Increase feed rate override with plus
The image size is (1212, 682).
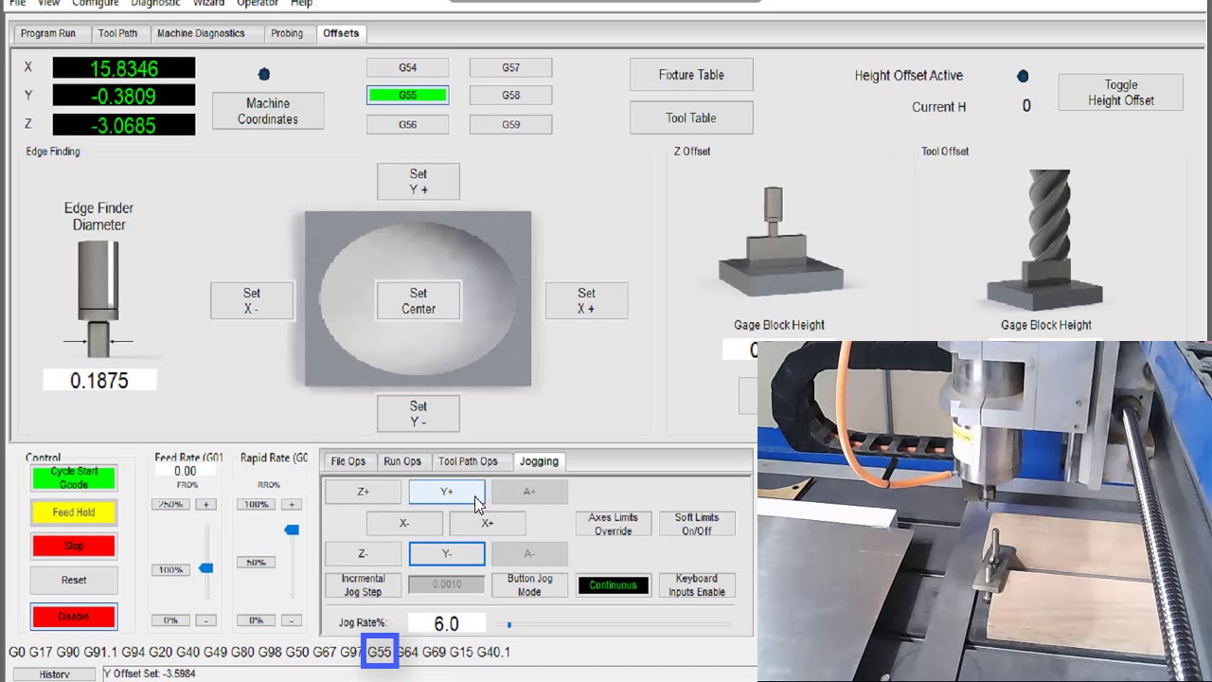coord(206,505)
